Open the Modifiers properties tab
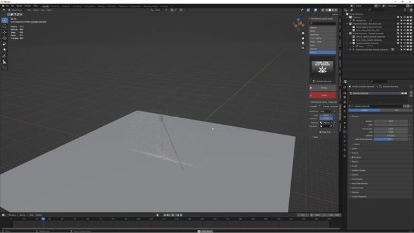The image size is (414, 233). (x=345, y=128)
